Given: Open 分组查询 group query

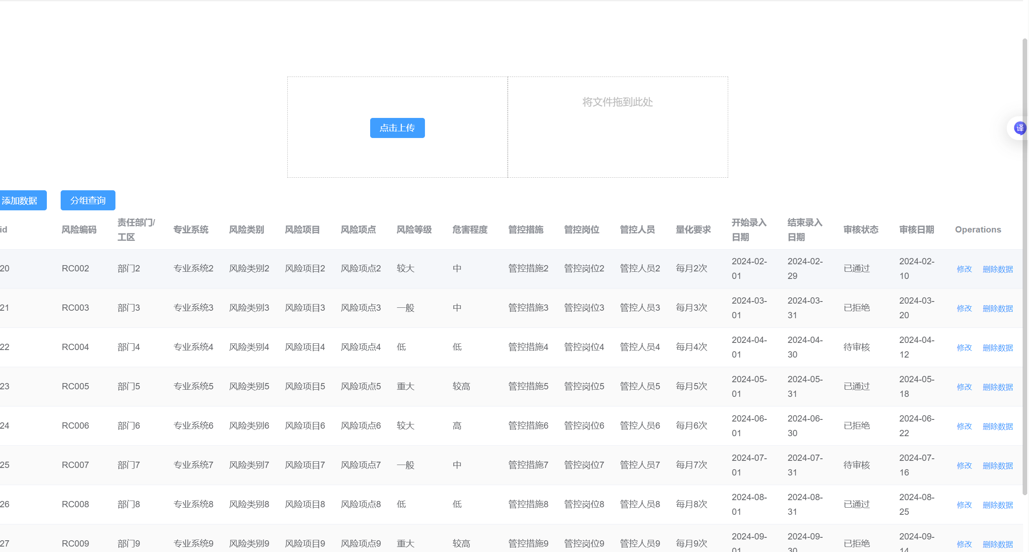Looking at the screenshot, I should point(88,200).
